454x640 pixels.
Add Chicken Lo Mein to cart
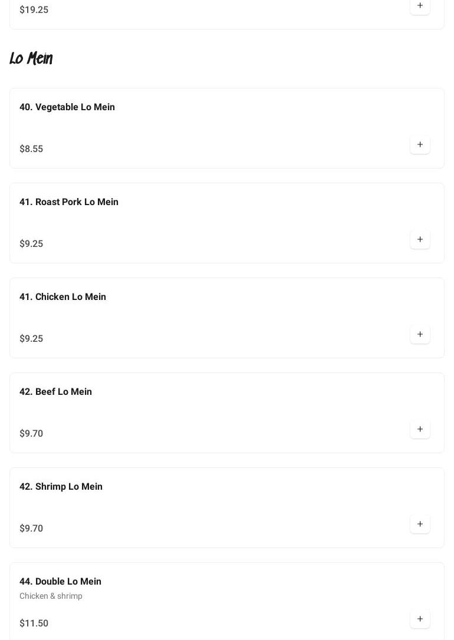click(x=420, y=335)
